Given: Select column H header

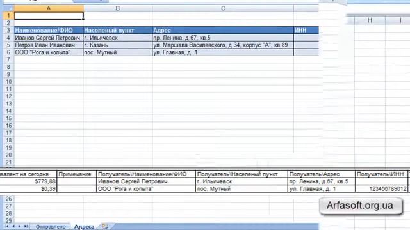Looking at the screenshot, I should [x=370, y=20].
